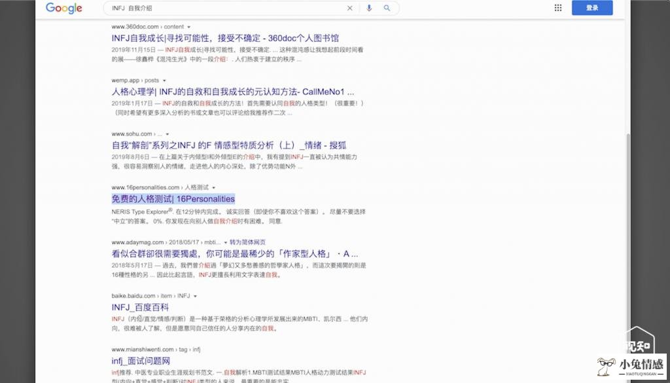Click the wemp.app › posts URL text
This screenshot has width=670, height=383.
pyautogui.click(x=135, y=81)
